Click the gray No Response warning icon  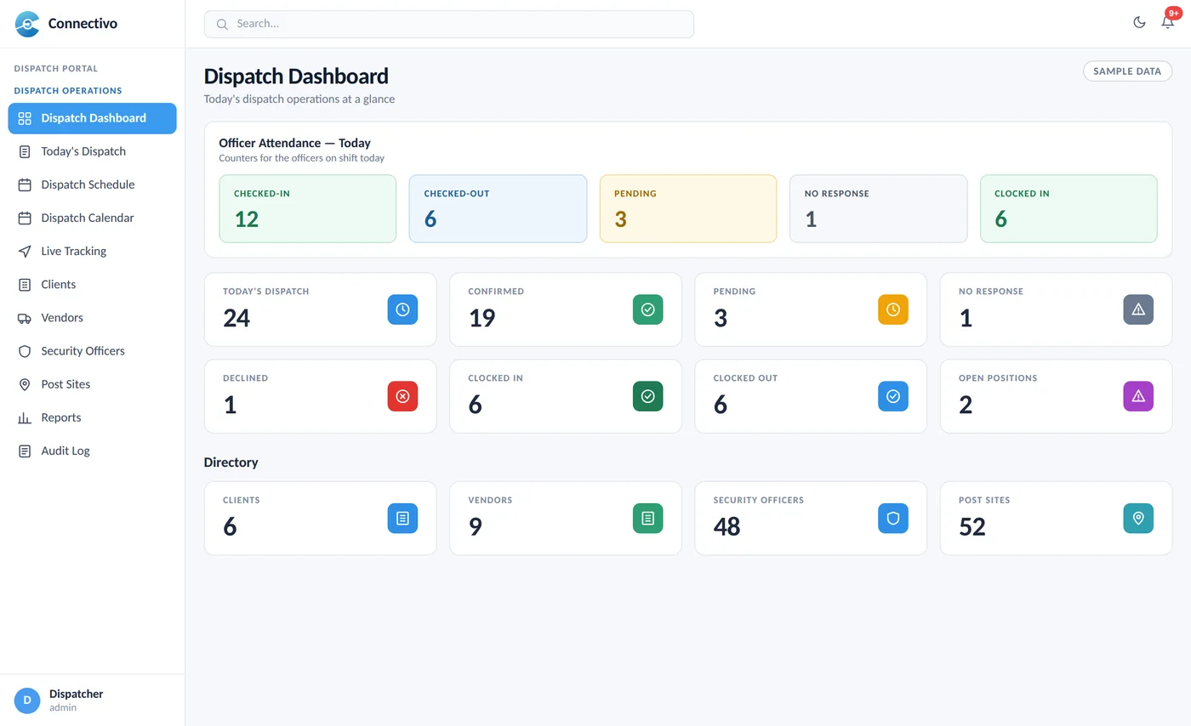pyautogui.click(x=1138, y=309)
